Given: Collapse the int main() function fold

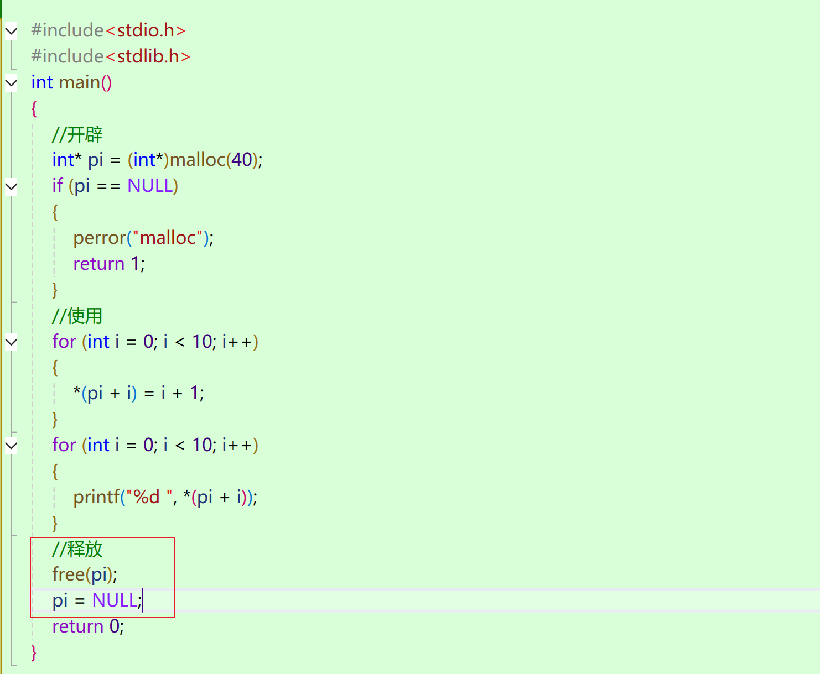Looking at the screenshot, I should (11, 83).
